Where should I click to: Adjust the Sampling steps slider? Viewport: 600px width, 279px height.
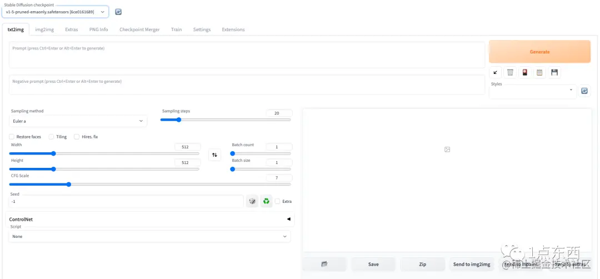[x=226, y=120]
